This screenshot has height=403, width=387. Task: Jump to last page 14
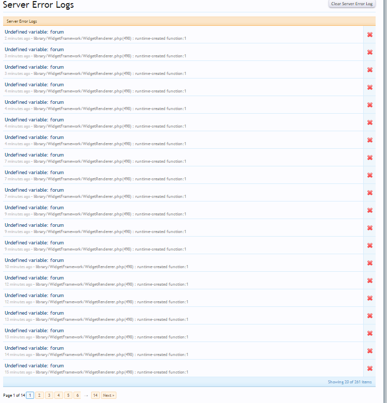[x=95, y=395]
